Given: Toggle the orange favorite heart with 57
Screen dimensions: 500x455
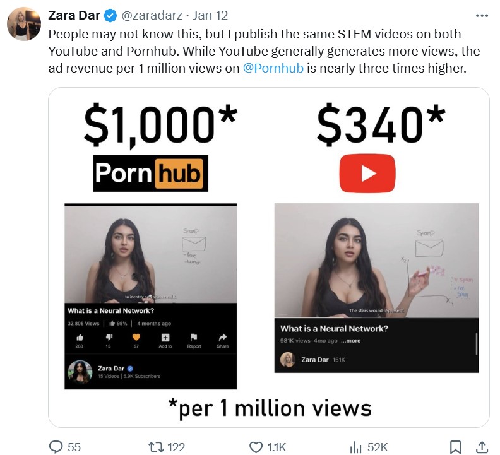Looking at the screenshot, I should (136, 337).
